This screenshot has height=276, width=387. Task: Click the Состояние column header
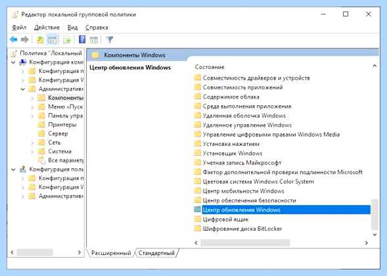tap(210, 67)
